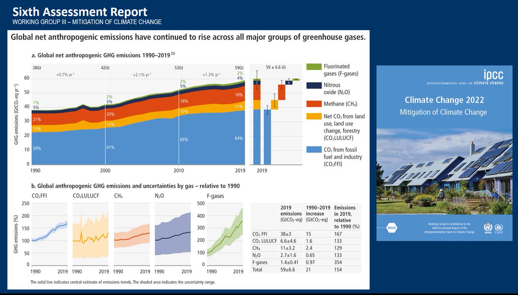
Task: Click the '64%' share label in 2019
Action: 239,138
